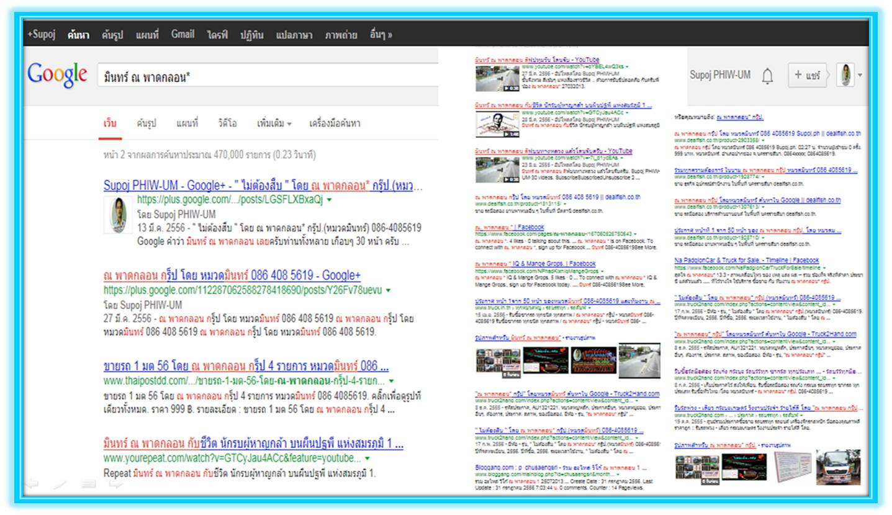Open ภาพถ่าย photos in the top bar
This screenshot has width=892, height=515.
click(x=341, y=35)
